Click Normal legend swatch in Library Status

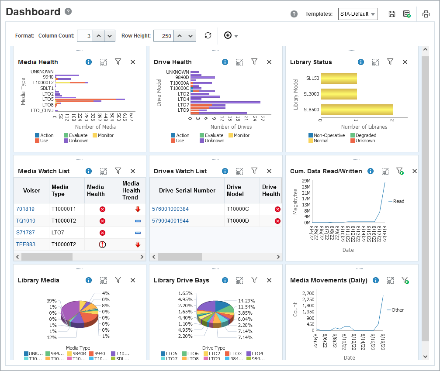pyautogui.click(x=311, y=141)
